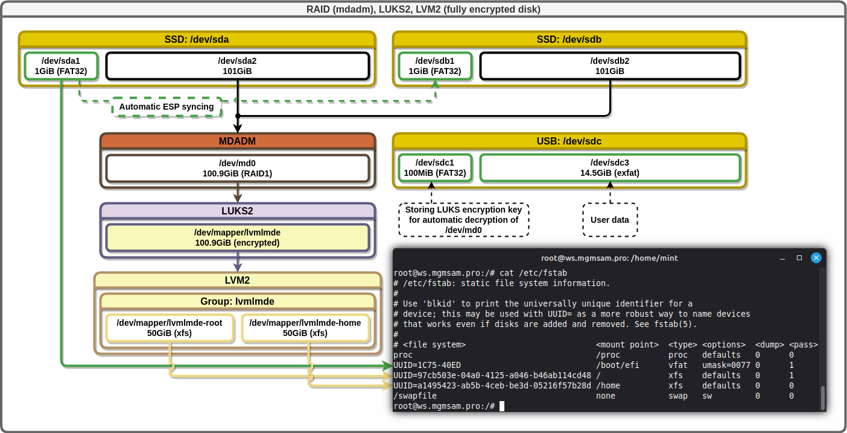Screen dimensions: 847x433
Task: Click the /boot/efi mount point
Action: click(618, 365)
